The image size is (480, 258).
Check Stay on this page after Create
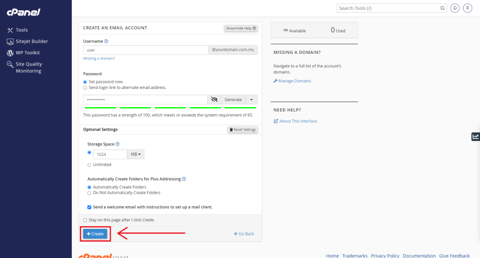click(85, 220)
